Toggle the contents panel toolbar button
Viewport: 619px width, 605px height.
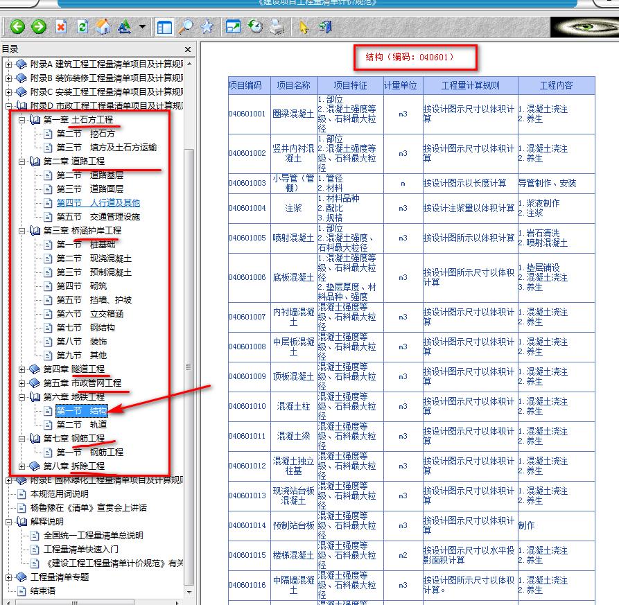(164, 27)
